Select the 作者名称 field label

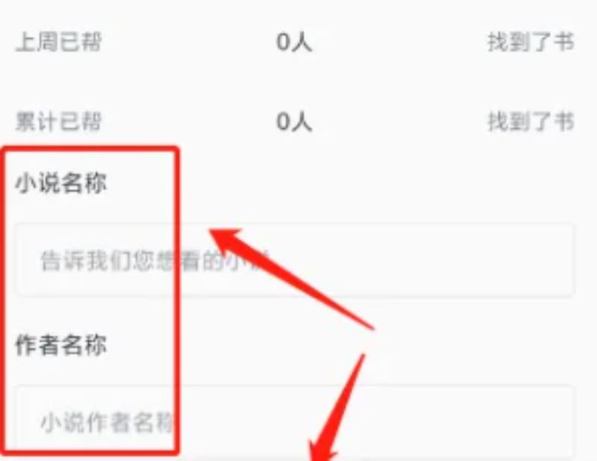click(61, 345)
